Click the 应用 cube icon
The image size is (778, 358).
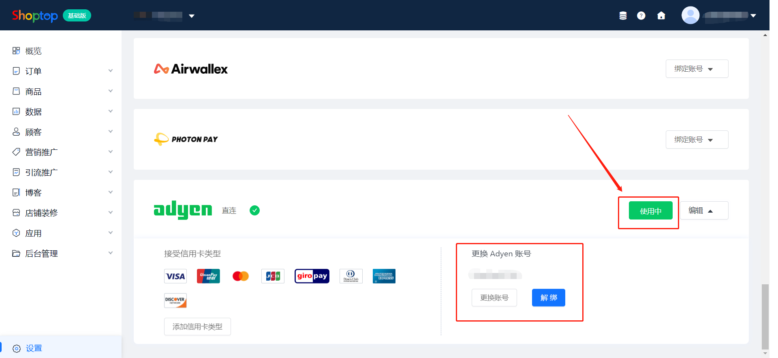16,233
